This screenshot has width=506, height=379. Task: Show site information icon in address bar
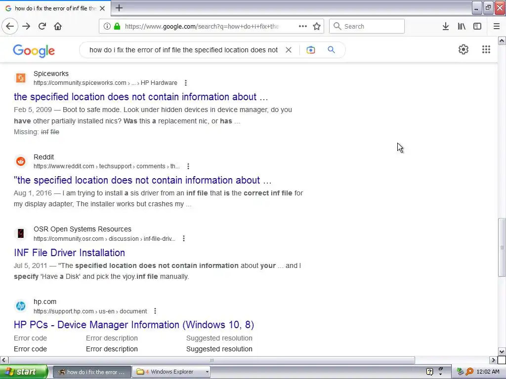107,26
